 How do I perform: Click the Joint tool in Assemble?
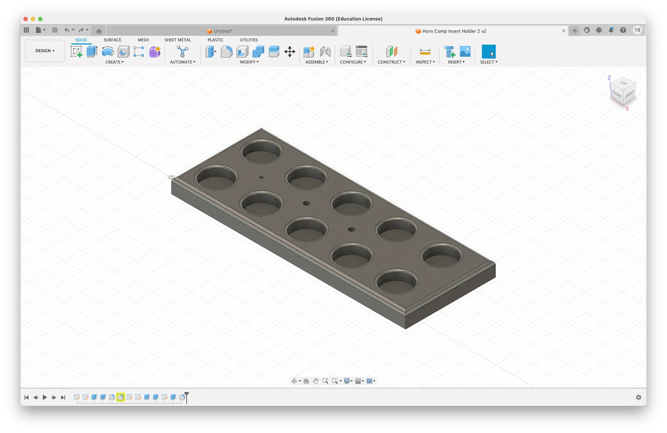point(325,52)
